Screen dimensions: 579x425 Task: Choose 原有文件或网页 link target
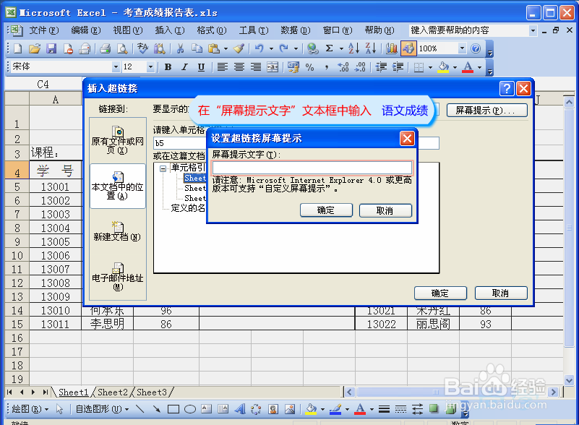pos(117,140)
